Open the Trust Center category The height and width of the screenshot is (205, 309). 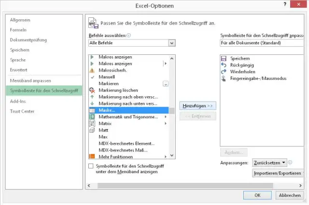(x=23, y=111)
